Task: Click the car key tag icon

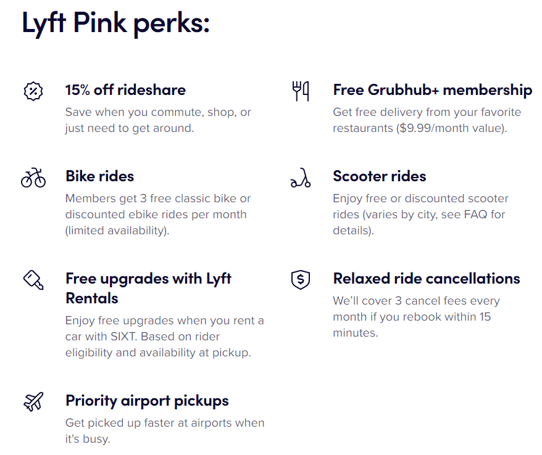Action: 33,281
